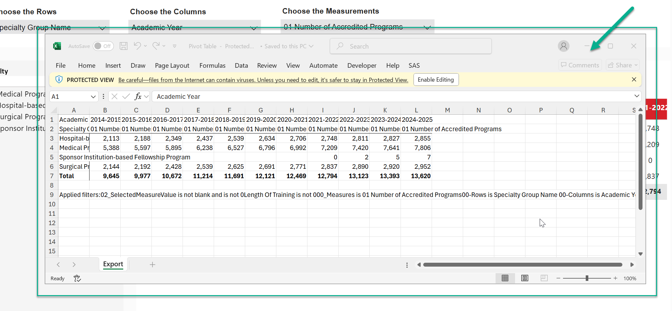Select the Export sheet tab
This screenshot has width=672, height=311.
pos(113,264)
